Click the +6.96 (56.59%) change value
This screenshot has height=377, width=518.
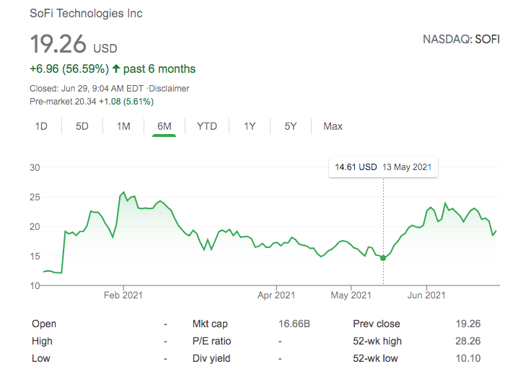click(69, 68)
